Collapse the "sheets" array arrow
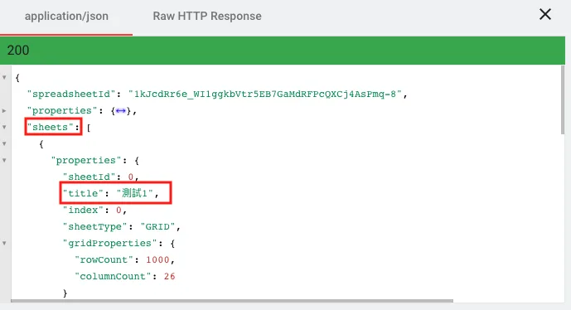571x310 pixels. click(x=4, y=127)
